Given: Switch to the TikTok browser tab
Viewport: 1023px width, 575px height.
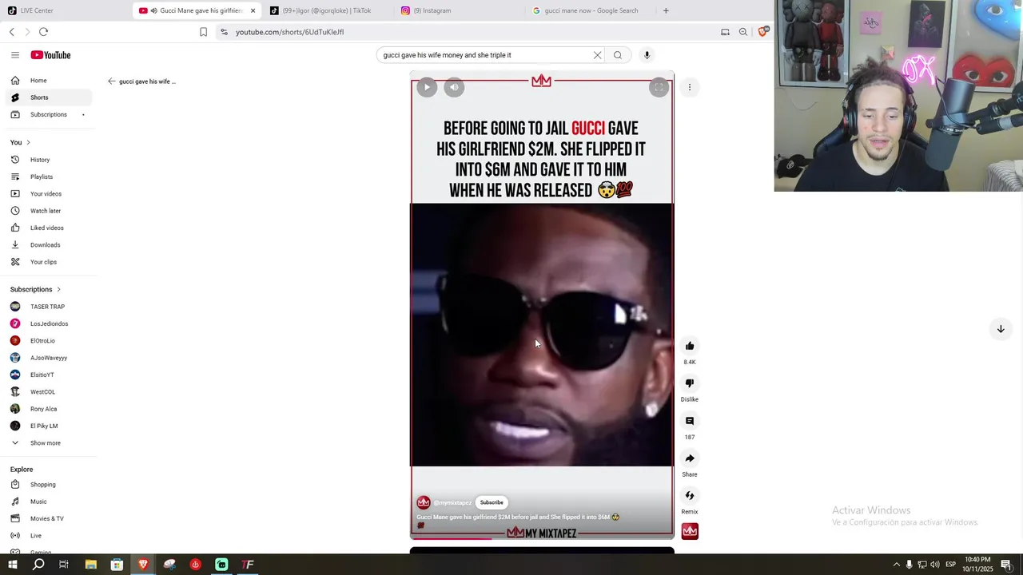Looking at the screenshot, I should click(x=328, y=10).
